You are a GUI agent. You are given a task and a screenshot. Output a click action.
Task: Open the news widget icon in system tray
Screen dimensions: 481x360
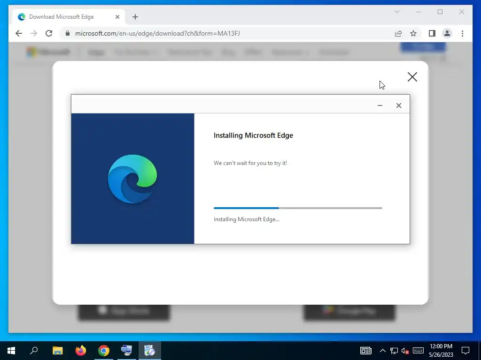[x=365, y=351]
